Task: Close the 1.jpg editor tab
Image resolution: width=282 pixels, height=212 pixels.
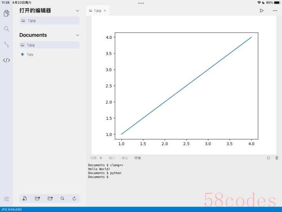Action: (105, 11)
